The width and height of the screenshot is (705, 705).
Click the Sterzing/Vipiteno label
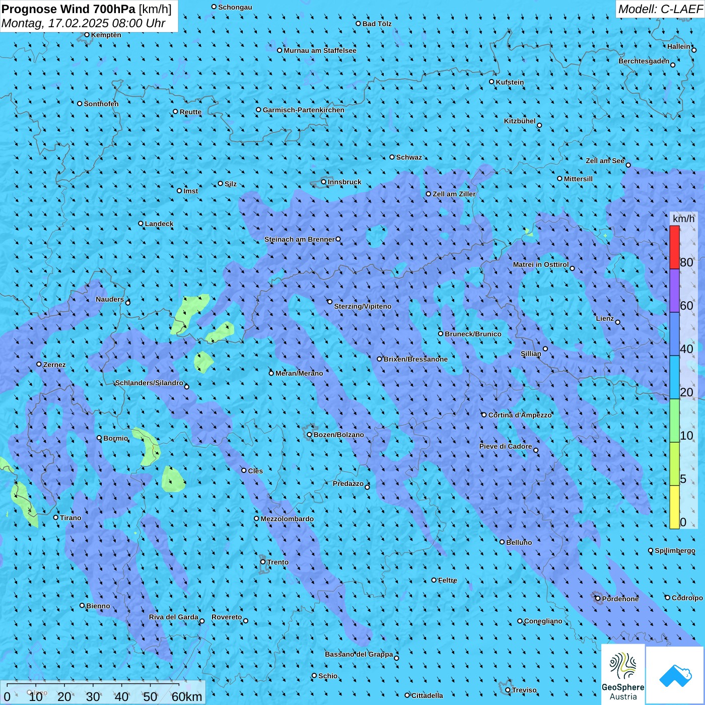pos(363,306)
